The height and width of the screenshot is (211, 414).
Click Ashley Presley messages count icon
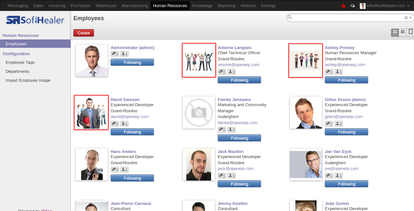[x=329, y=72]
